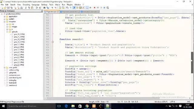Click the editor vertical scrollbar thumb
Screen dimensions: 194x109
tap(192, 62)
